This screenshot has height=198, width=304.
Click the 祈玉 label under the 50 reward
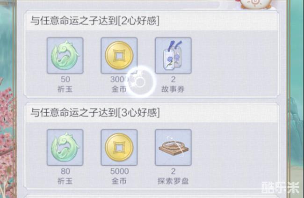(65, 89)
